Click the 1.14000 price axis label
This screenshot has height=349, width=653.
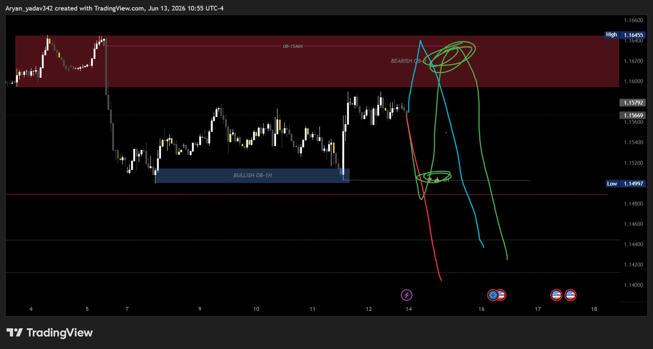(x=633, y=285)
